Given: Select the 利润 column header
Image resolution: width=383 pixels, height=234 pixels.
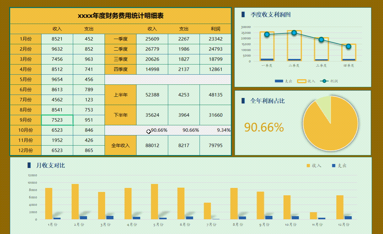Looking at the screenshot, I should click(x=215, y=29).
